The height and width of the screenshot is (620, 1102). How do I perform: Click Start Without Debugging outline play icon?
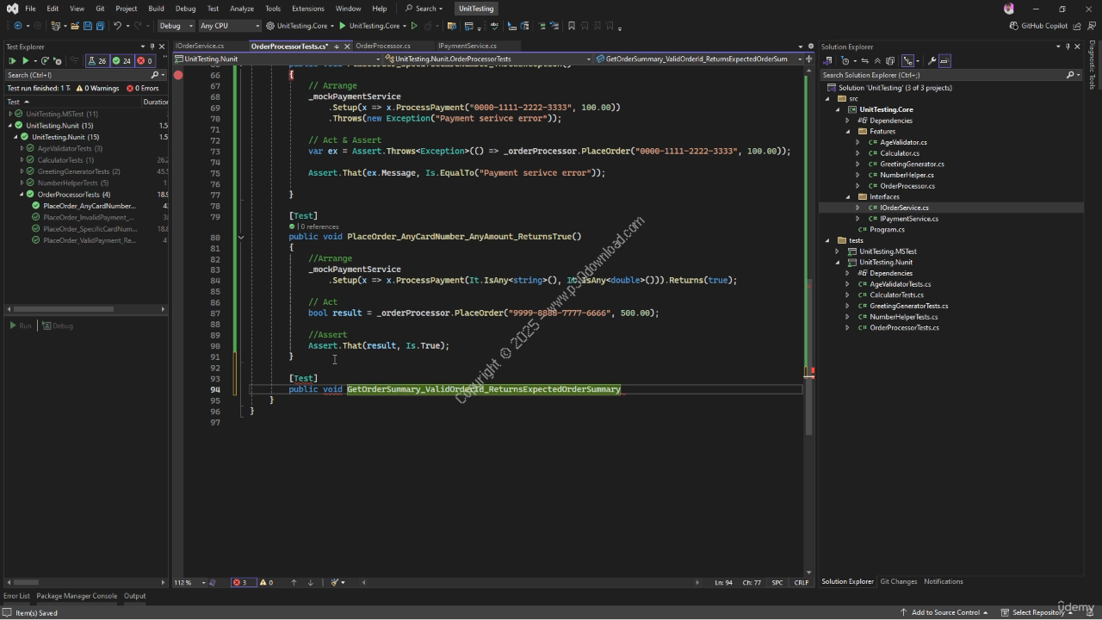[414, 26]
